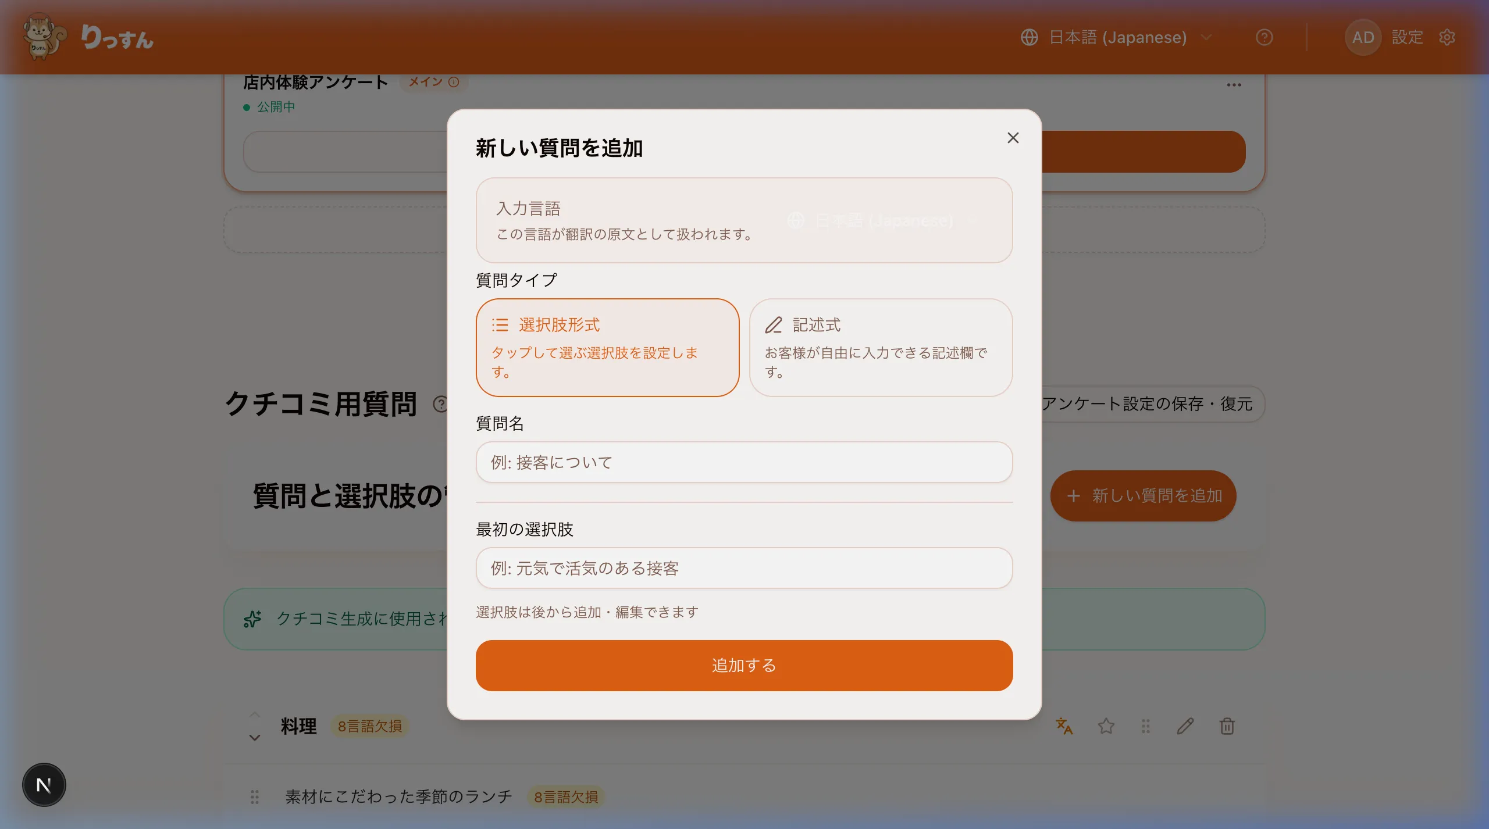Open 設定 gear icon in header
1489x829 pixels.
pos(1447,37)
